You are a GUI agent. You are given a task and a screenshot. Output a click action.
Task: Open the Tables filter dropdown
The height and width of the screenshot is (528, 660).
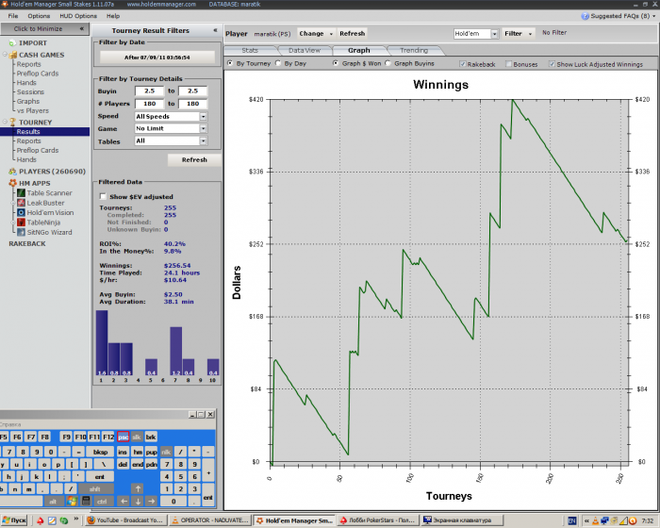[x=204, y=141]
